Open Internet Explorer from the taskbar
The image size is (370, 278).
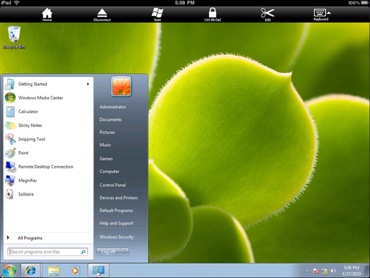coord(31,271)
